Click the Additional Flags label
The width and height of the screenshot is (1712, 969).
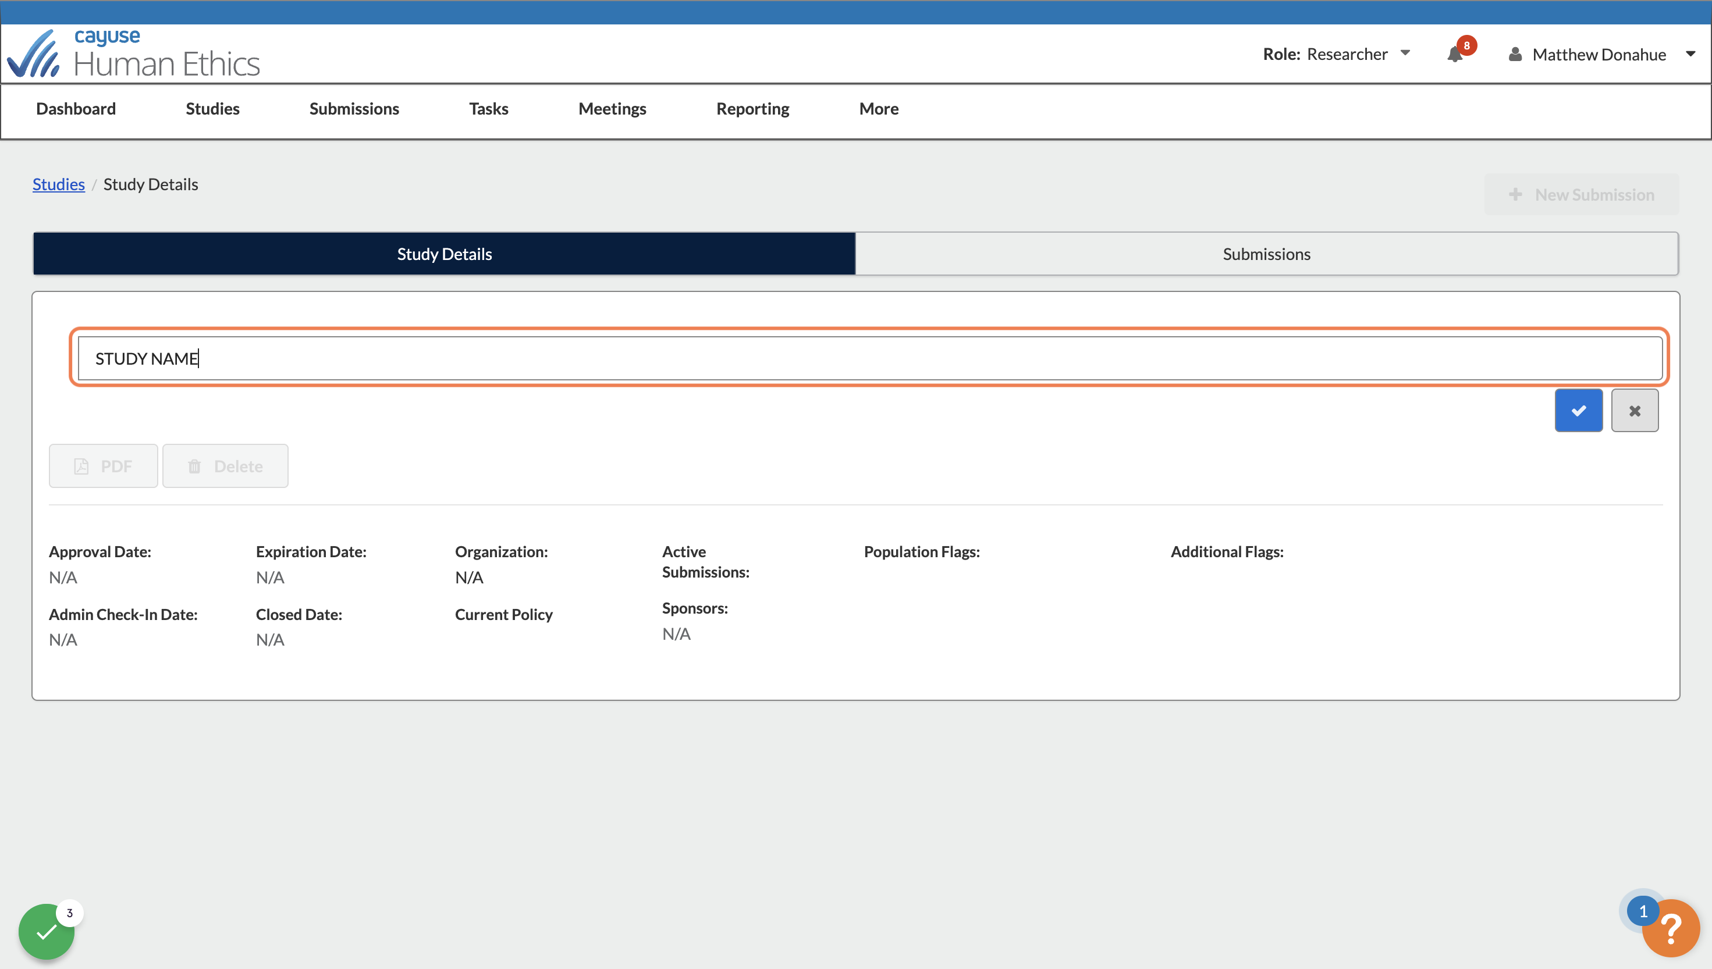(x=1227, y=552)
